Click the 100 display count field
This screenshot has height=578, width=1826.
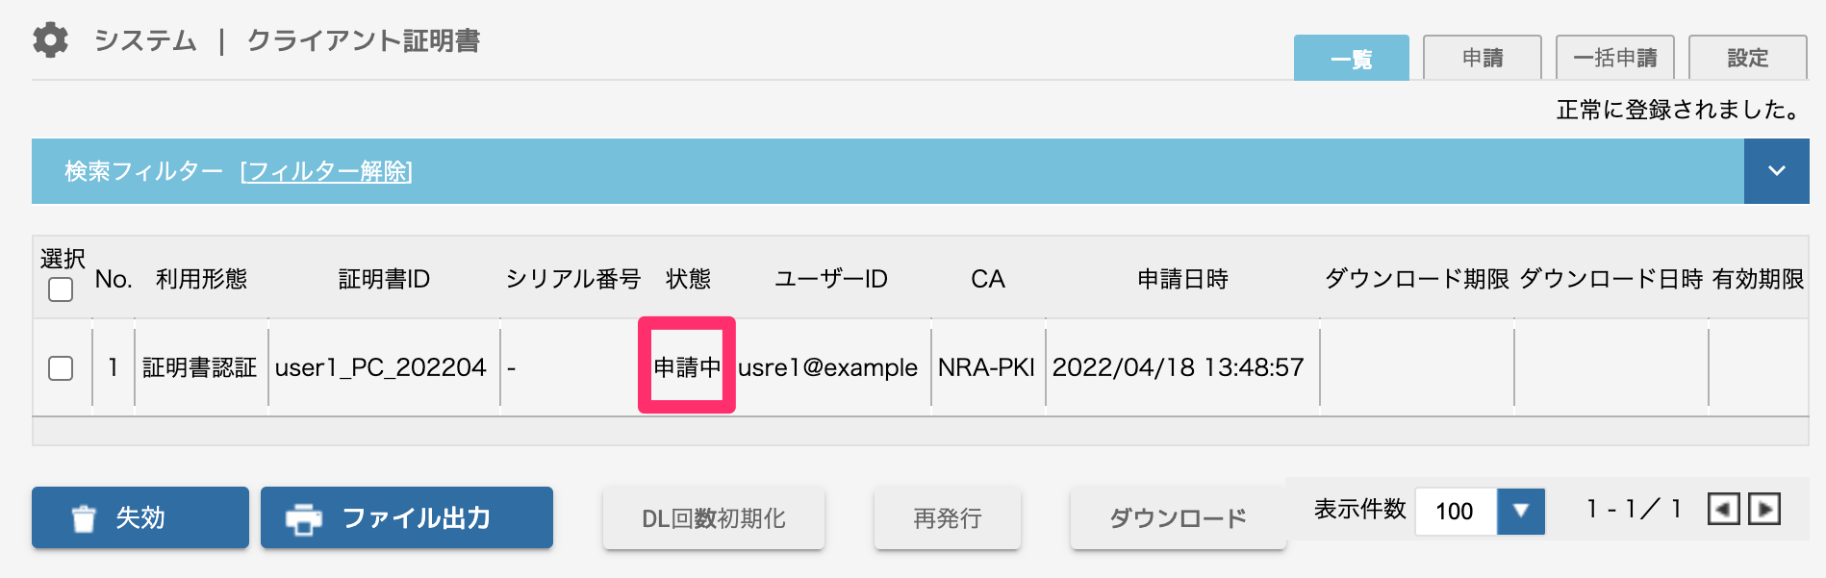(x=1457, y=511)
